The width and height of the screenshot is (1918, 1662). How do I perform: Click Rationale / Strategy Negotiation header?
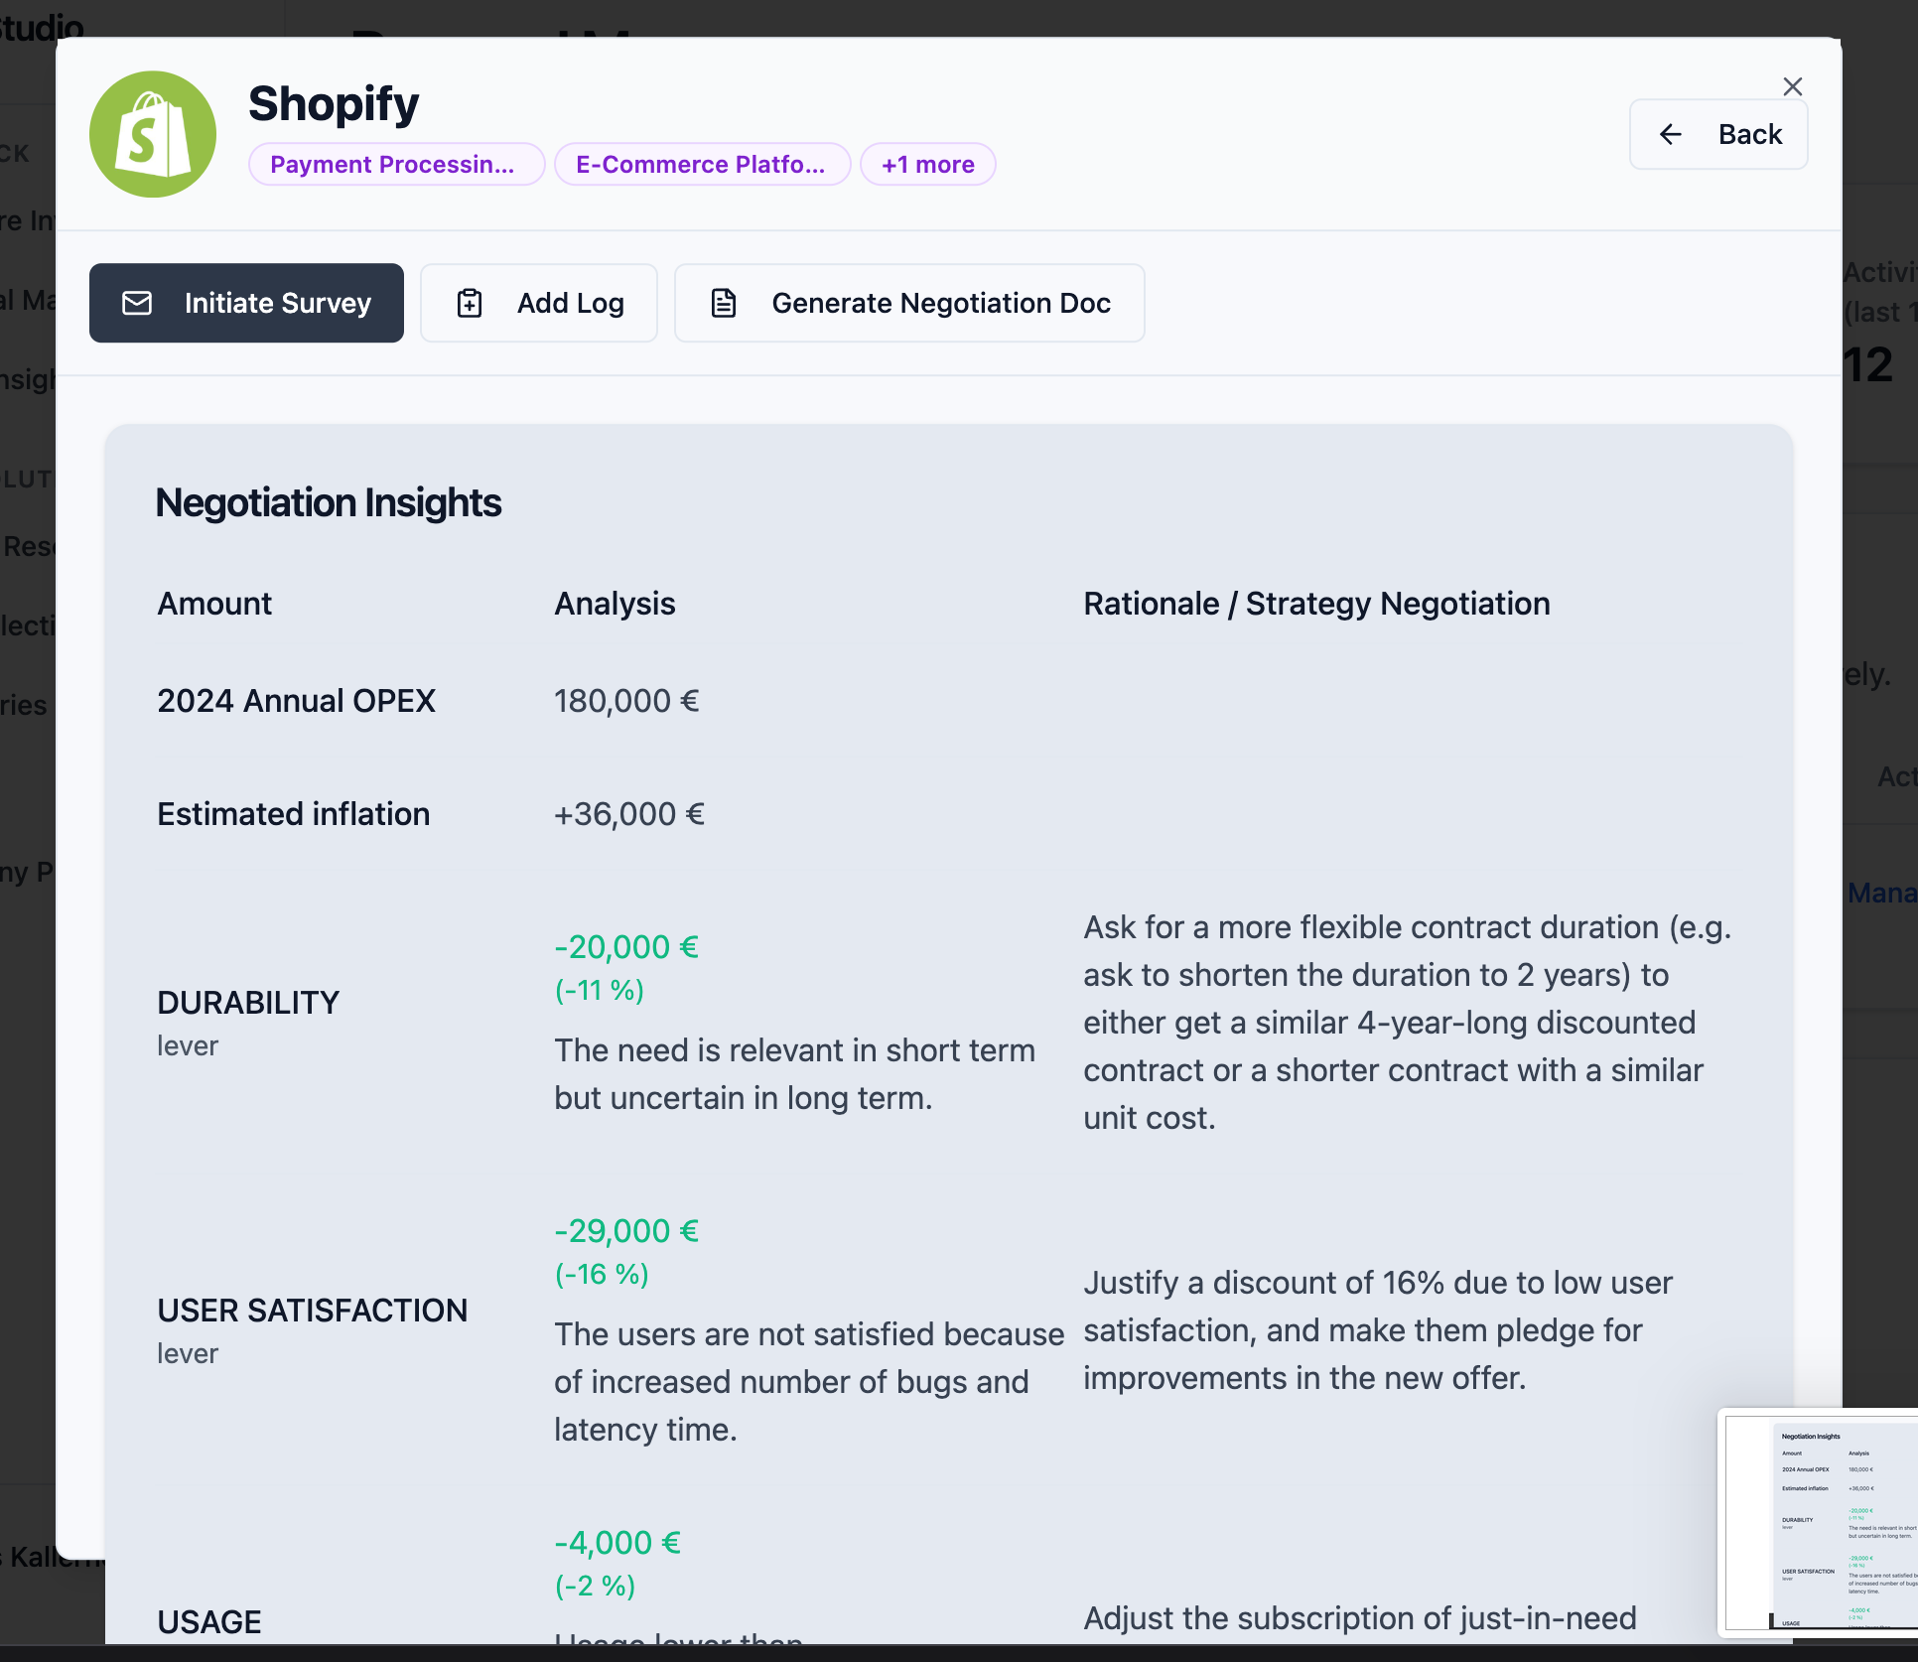[1316, 604]
